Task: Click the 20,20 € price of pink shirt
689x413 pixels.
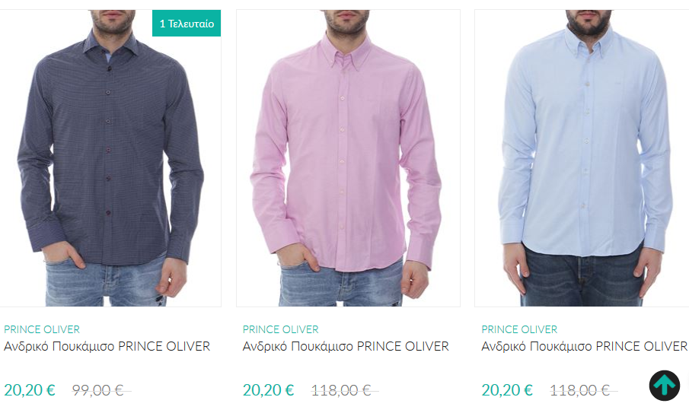Action: pyautogui.click(x=268, y=389)
